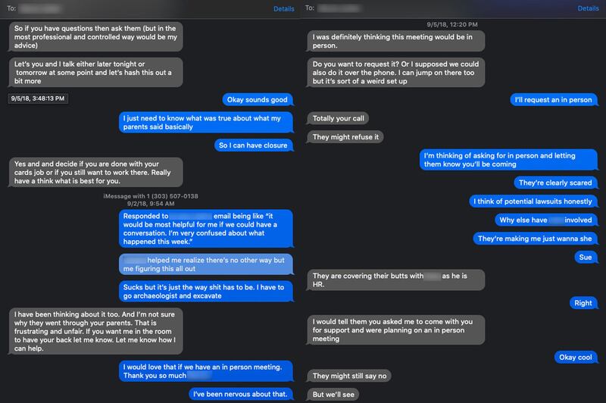Image resolution: width=606 pixels, height=403 pixels.
Task: Open Details for the left conversation
Action: [x=285, y=8]
